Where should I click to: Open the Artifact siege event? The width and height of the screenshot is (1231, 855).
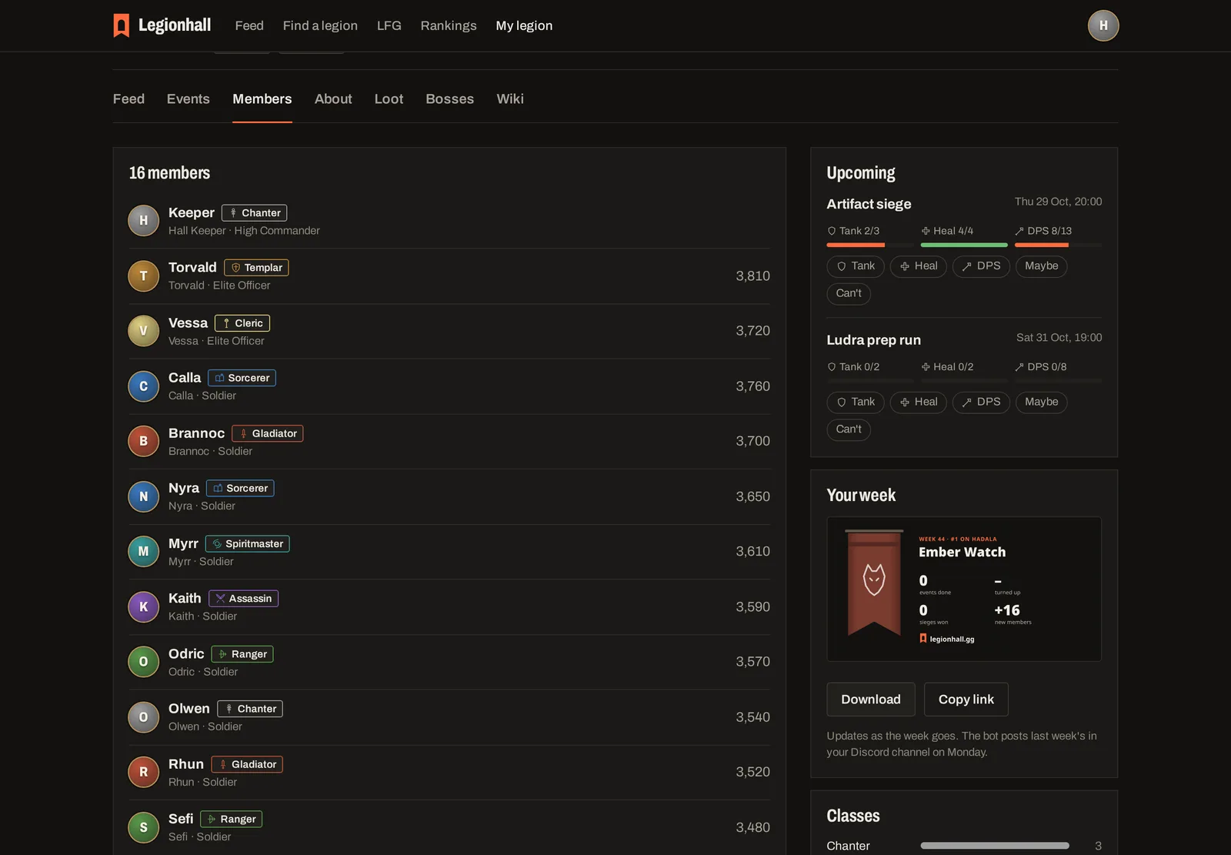pyautogui.click(x=869, y=204)
